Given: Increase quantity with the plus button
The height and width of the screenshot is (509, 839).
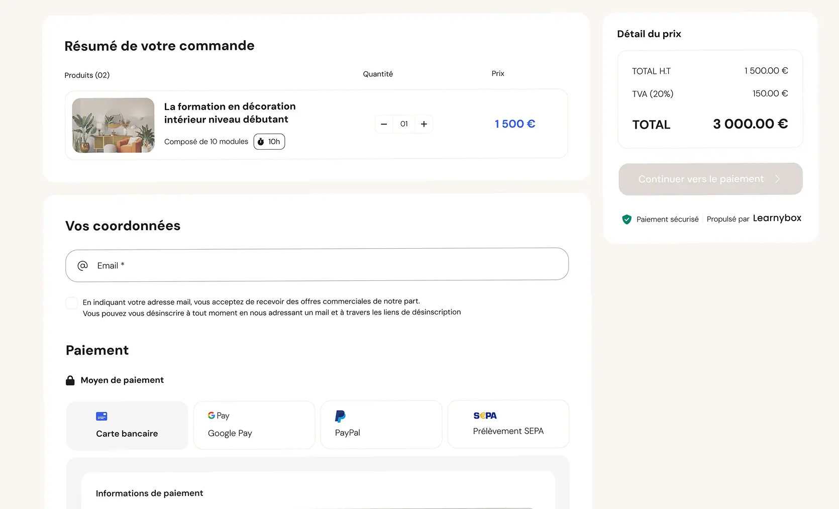Looking at the screenshot, I should 424,124.
